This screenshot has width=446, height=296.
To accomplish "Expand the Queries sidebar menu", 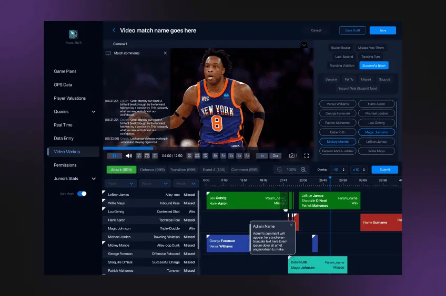I will 94,112.
